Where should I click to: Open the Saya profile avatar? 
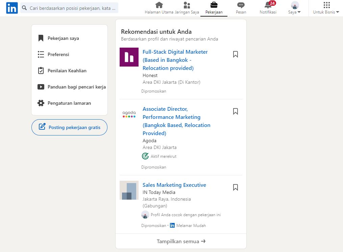click(295, 5)
